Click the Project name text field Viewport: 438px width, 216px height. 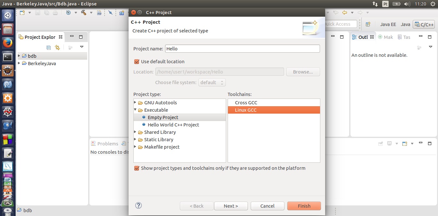[242, 49]
